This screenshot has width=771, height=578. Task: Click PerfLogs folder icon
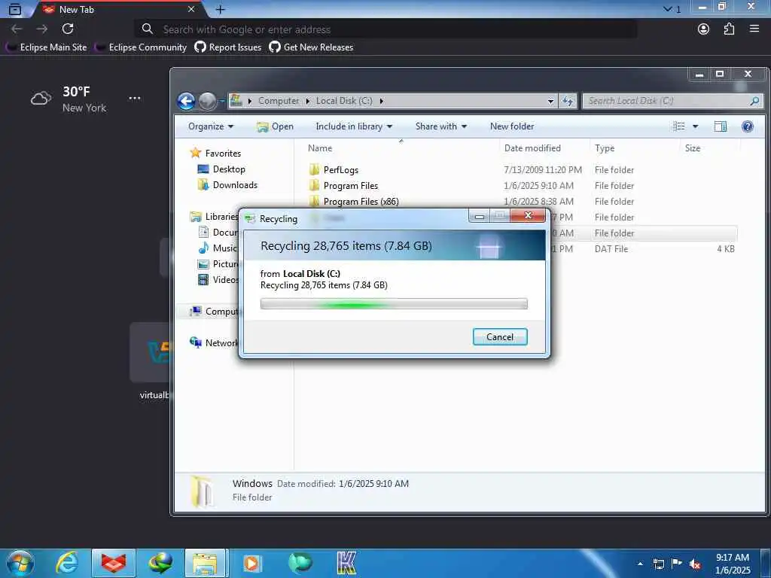pos(314,169)
